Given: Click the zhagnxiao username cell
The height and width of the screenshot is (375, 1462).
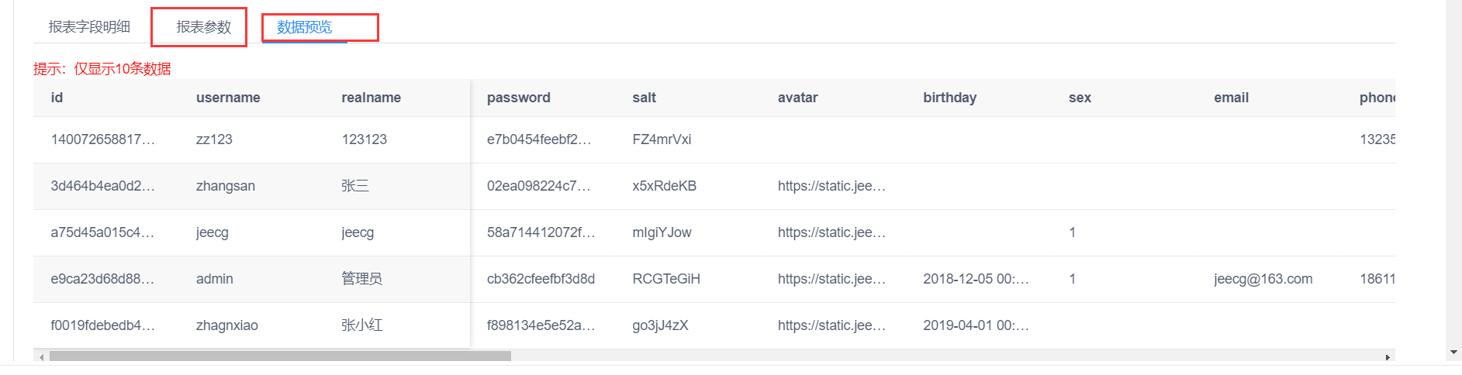Looking at the screenshot, I should tap(227, 325).
